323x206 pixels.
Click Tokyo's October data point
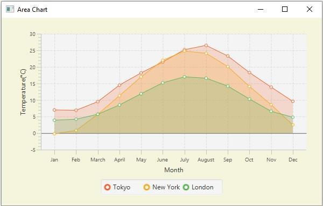click(249, 72)
